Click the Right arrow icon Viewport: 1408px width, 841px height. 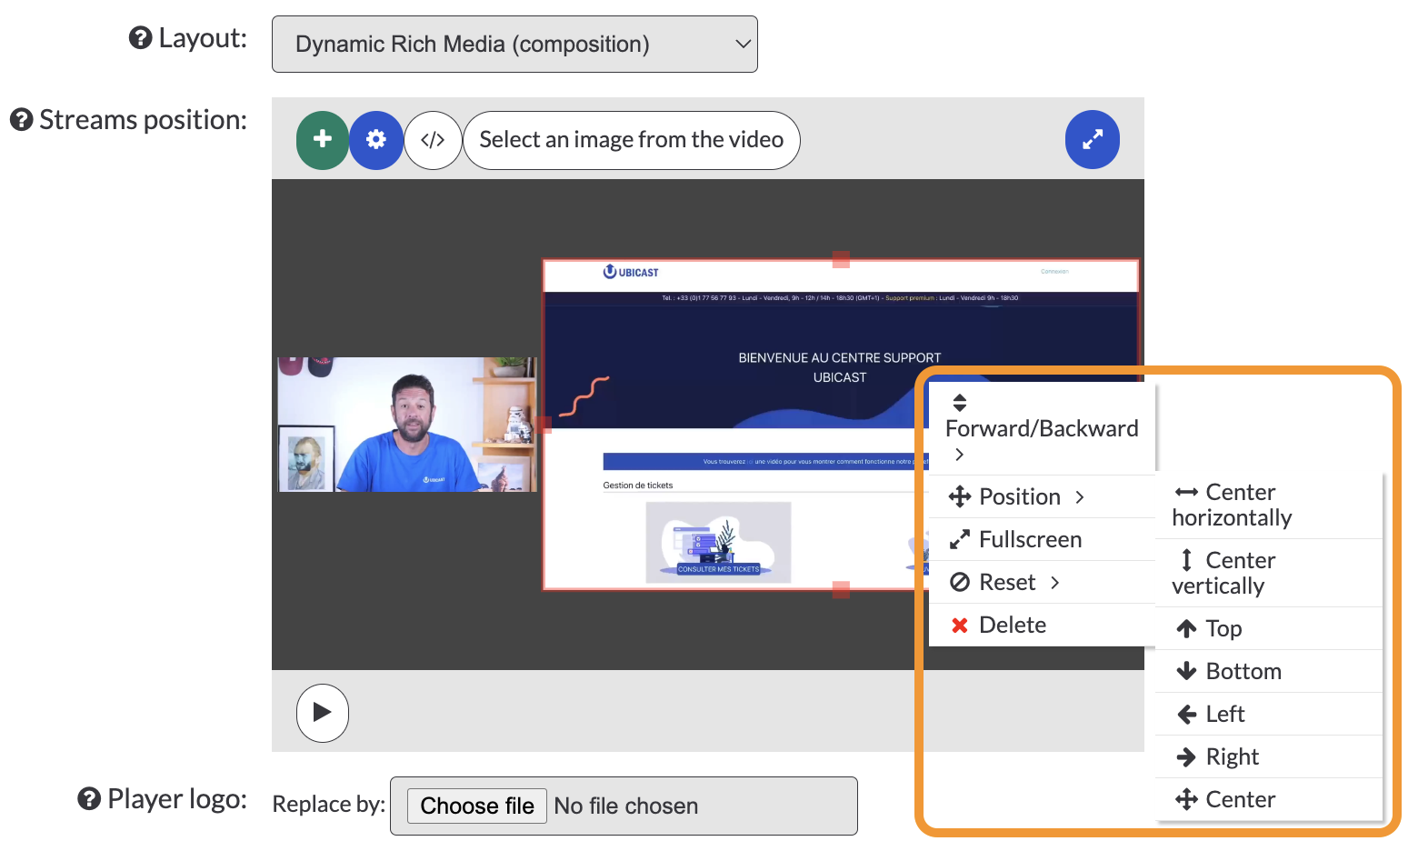1186,756
